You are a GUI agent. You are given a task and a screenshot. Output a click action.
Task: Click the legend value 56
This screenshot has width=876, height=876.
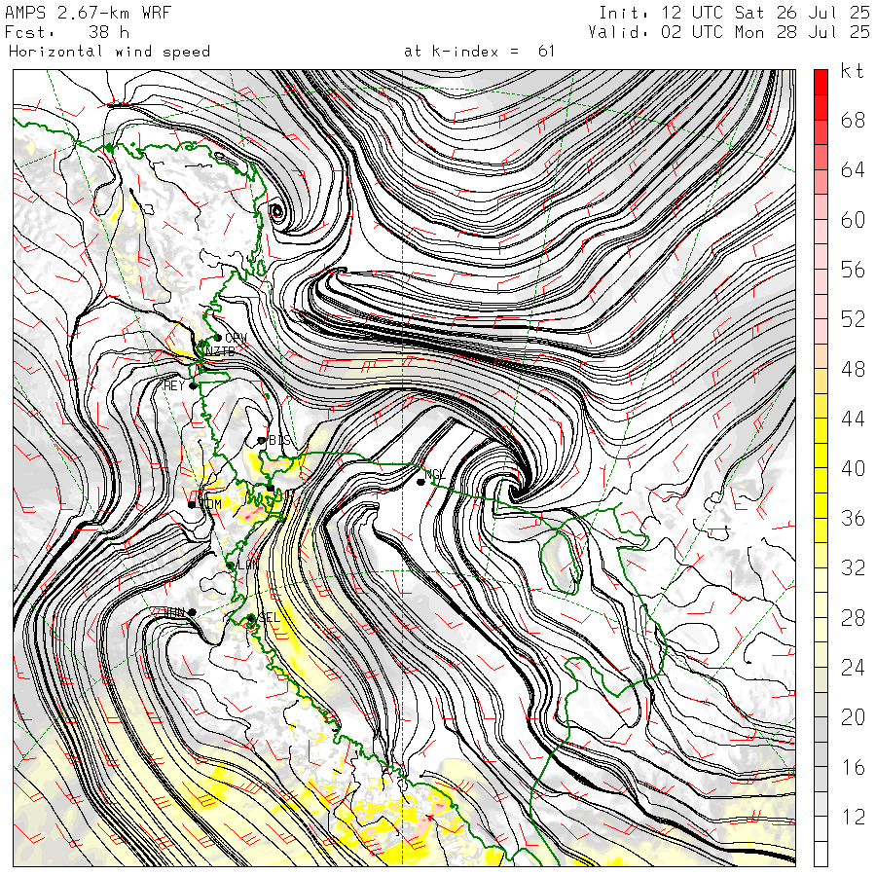click(x=853, y=270)
